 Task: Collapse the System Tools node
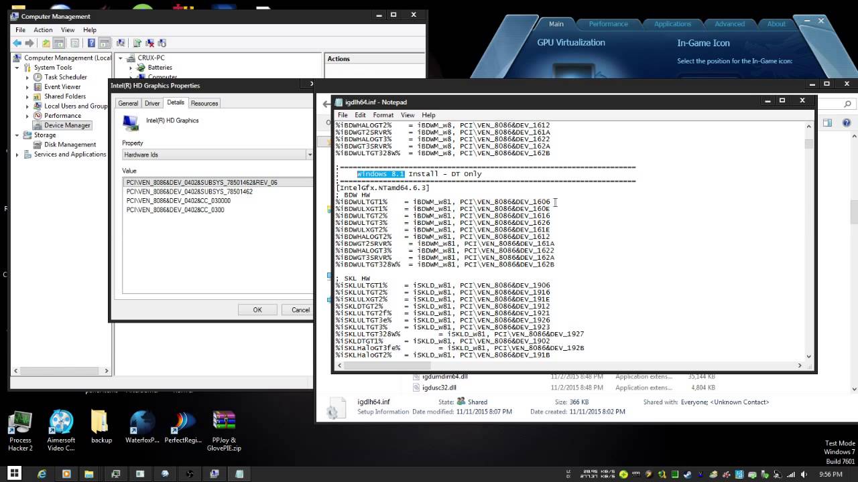[18, 68]
